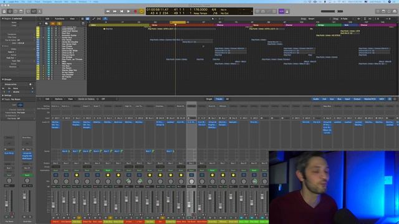This screenshot has width=399, height=224.
Task: Open Quick Help icon in control bar
Action: pos(16,11)
